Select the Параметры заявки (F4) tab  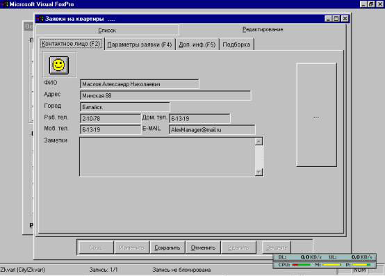click(x=140, y=44)
